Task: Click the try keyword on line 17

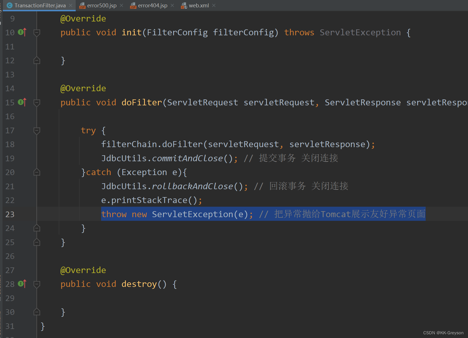Action: point(88,130)
